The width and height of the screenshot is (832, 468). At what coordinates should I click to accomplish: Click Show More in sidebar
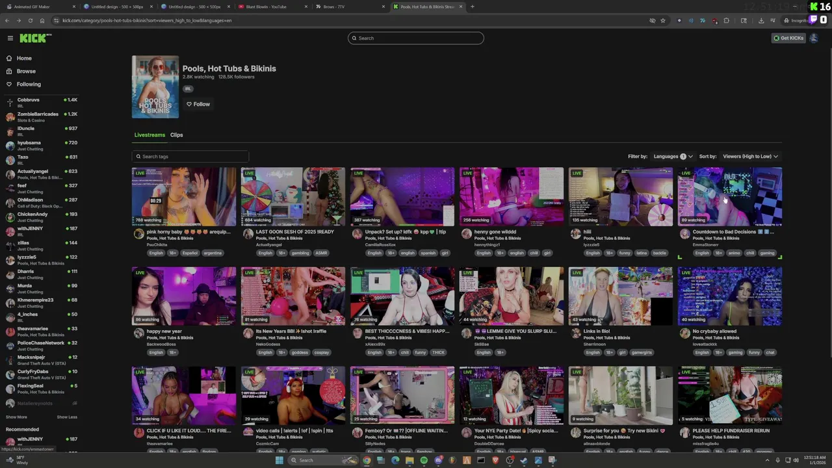click(16, 417)
